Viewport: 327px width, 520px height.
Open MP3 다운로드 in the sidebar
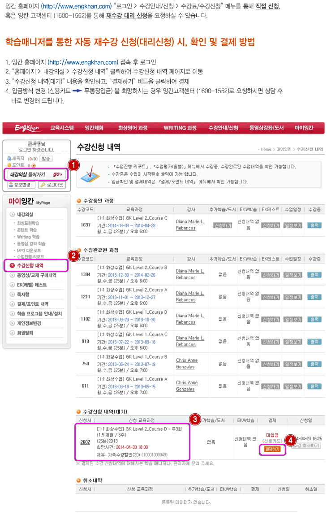[29, 251]
